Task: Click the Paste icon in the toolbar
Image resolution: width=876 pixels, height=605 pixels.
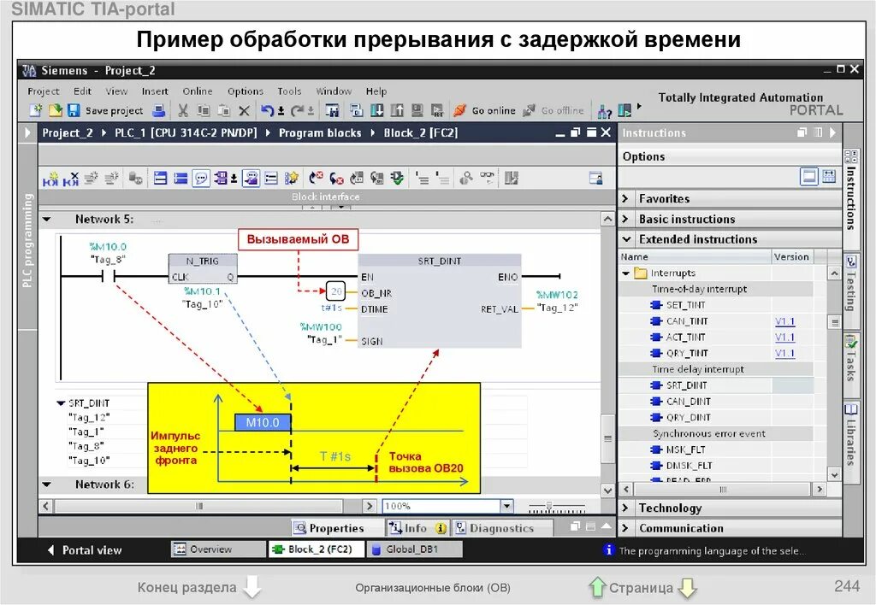Action: tap(222, 110)
